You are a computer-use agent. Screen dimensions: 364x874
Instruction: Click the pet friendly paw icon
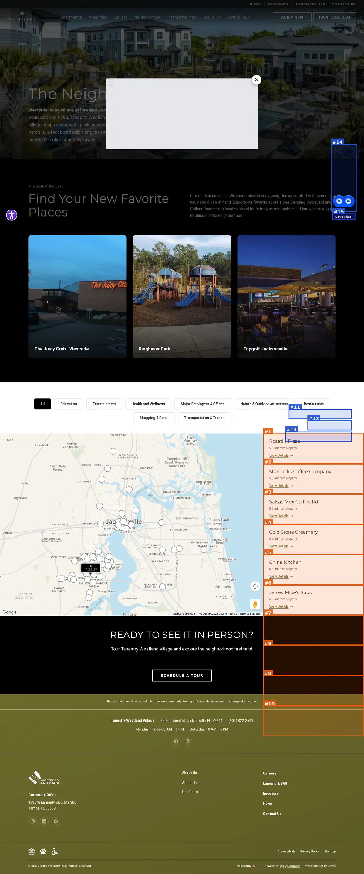pyautogui.click(x=43, y=851)
